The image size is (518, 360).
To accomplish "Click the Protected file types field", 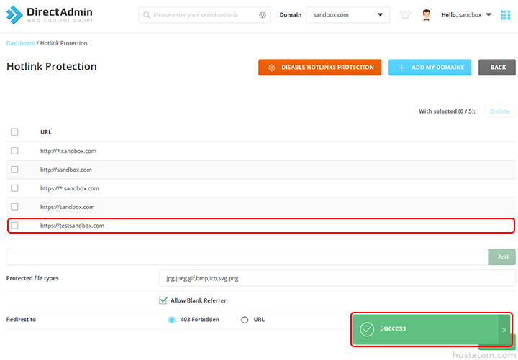I will click(337, 278).
